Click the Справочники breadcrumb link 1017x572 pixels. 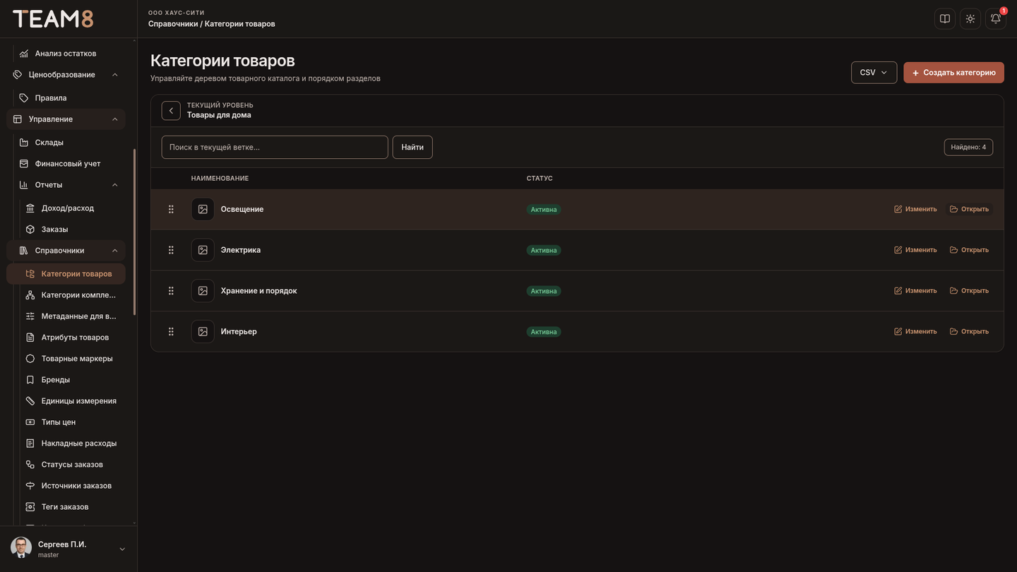(173, 24)
